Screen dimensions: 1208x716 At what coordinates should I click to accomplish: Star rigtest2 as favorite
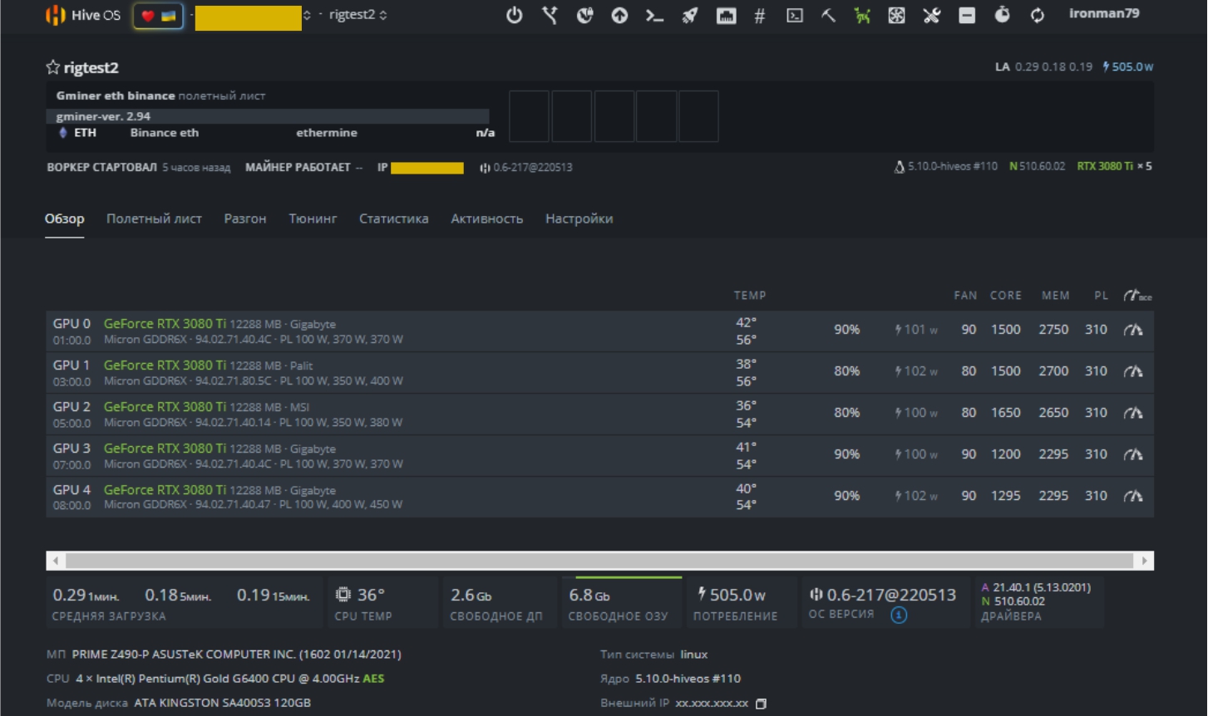tap(53, 67)
